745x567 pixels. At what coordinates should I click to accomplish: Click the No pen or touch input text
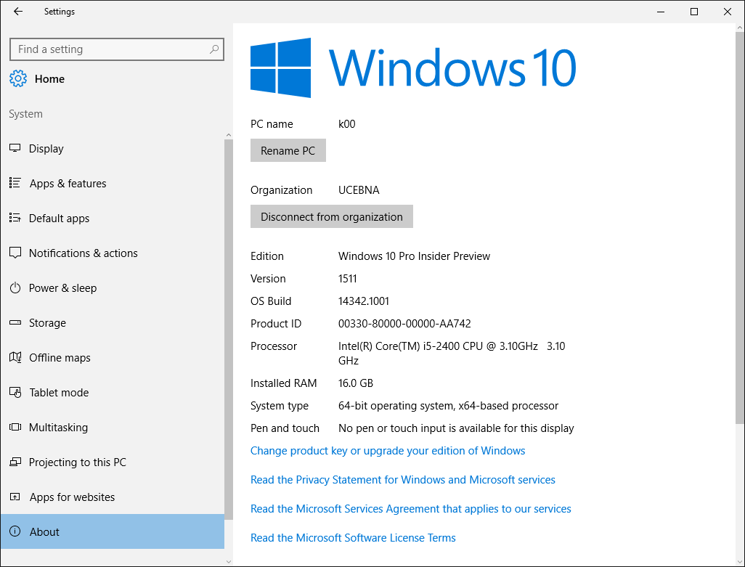456,428
